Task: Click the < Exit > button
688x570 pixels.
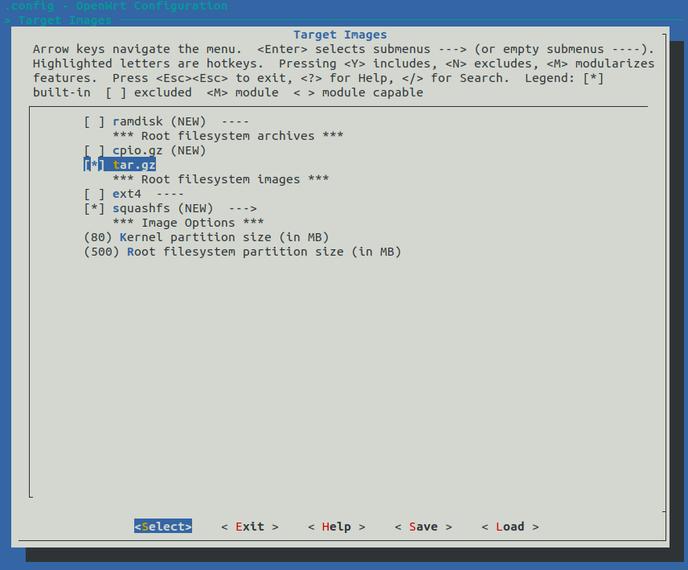Action: coord(250,527)
